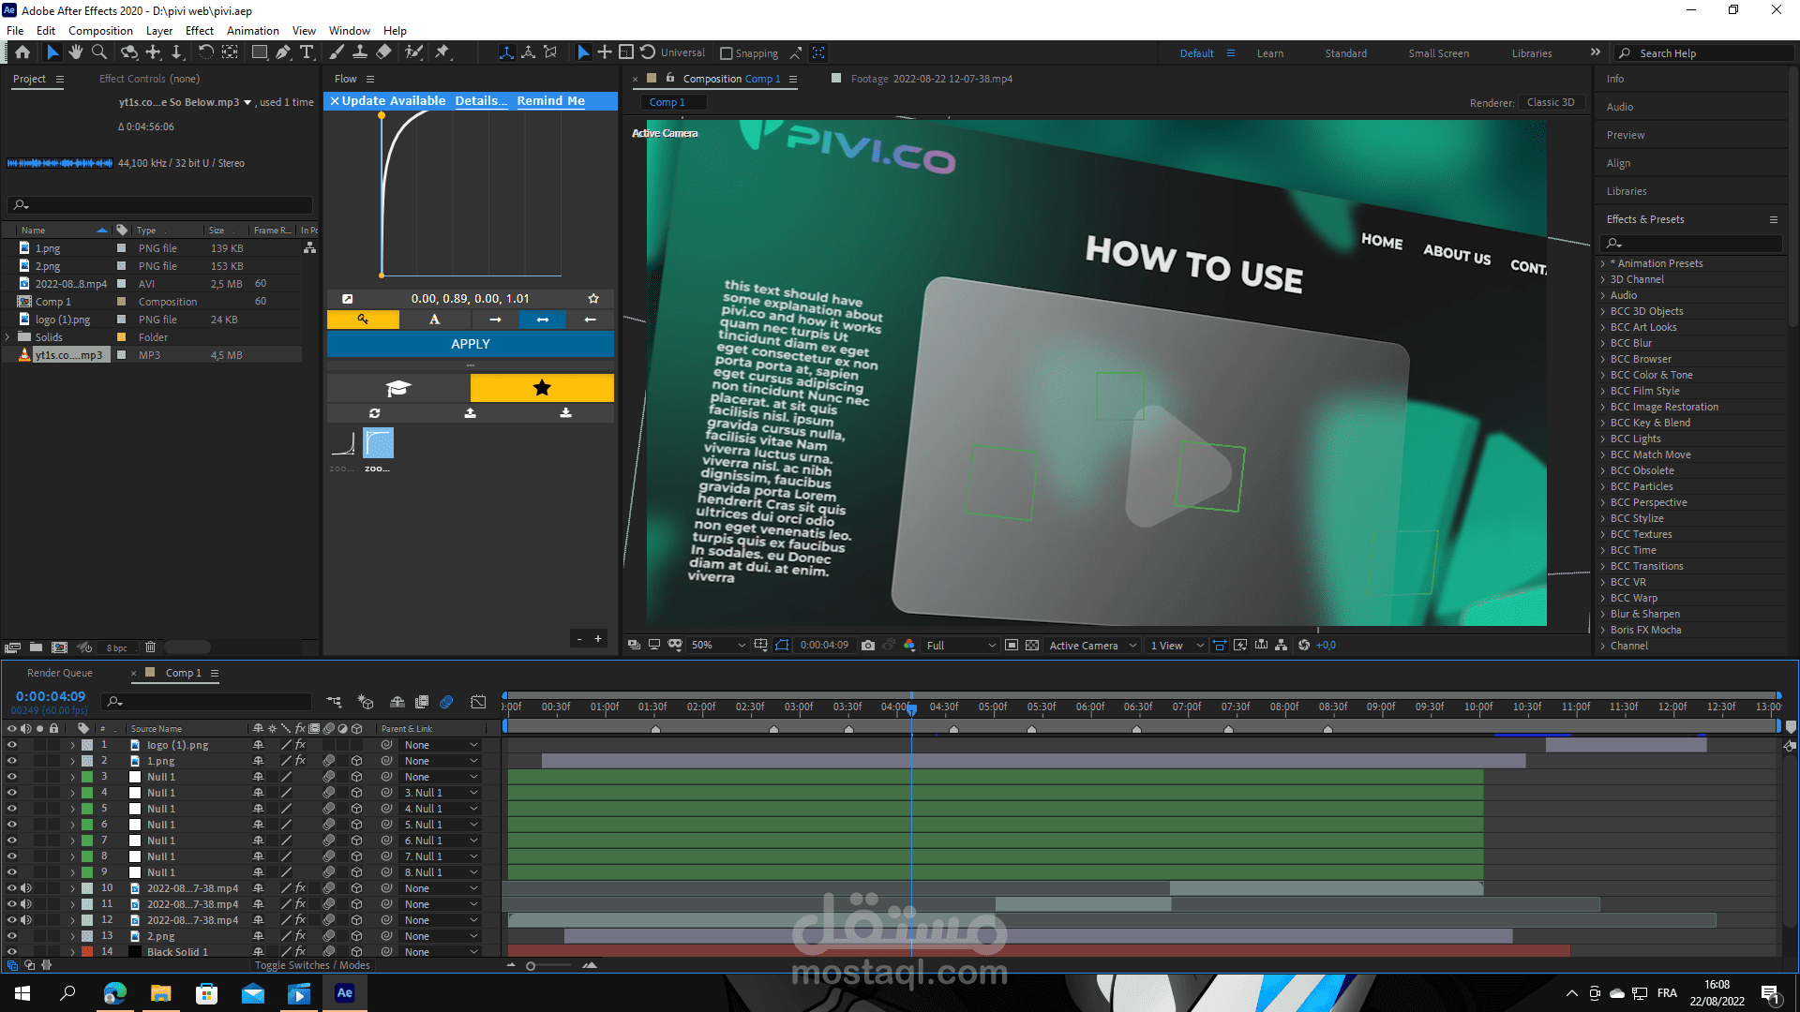Hide the logo (1).png layer

12,745
